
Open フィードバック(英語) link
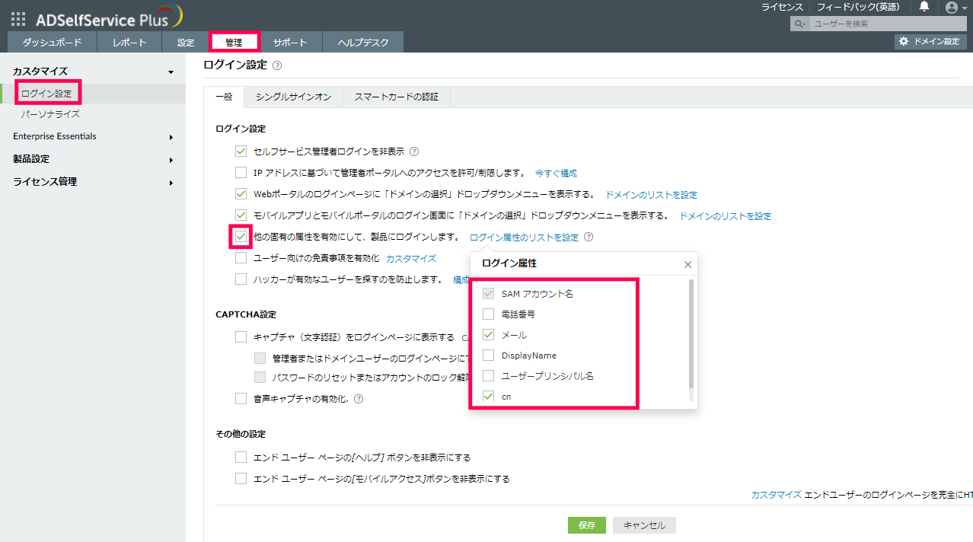tap(858, 7)
